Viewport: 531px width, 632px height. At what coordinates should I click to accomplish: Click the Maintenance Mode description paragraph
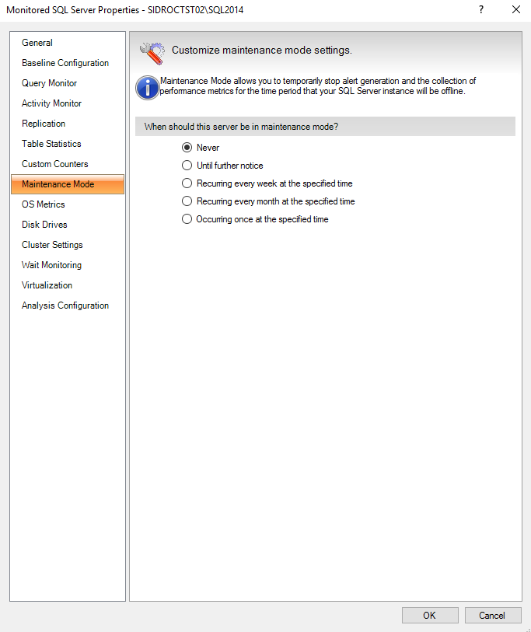[x=318, y=86]
